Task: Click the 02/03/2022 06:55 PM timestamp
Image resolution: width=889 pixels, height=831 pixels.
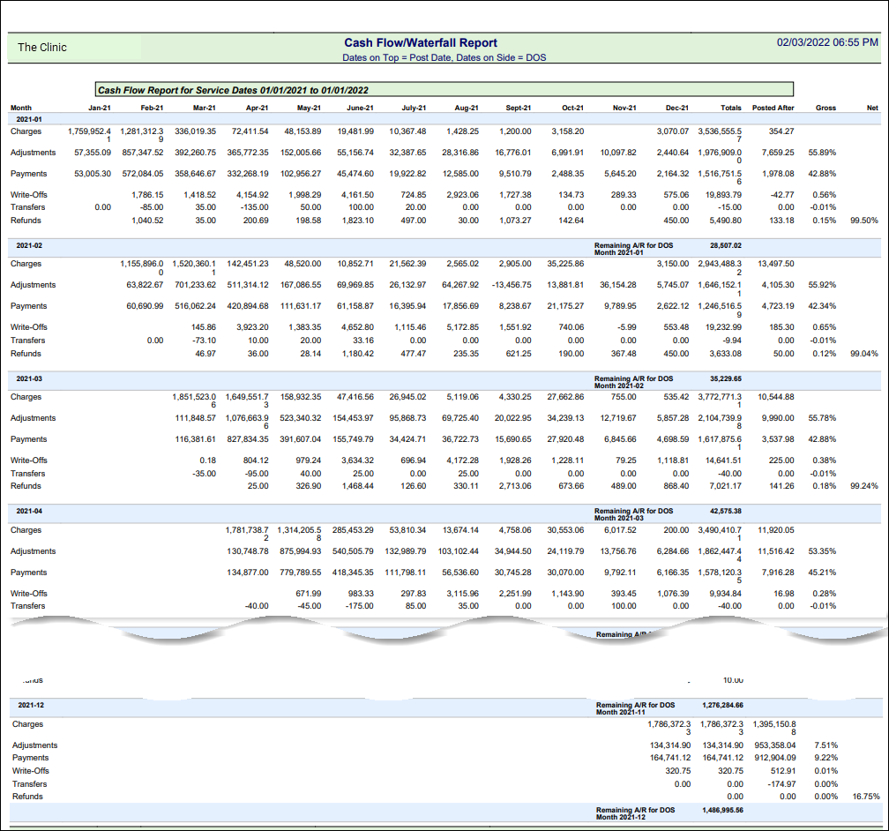Action: pyautogui.click(x=827, y=42)
